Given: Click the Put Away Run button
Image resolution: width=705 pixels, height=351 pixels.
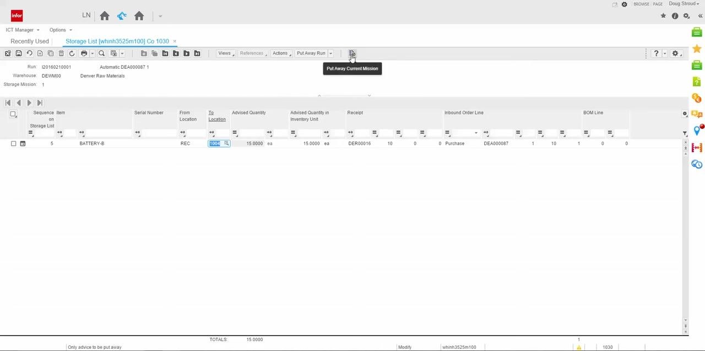Looking at the screenshot, I should pyautogui.click(x=311, y=53).
